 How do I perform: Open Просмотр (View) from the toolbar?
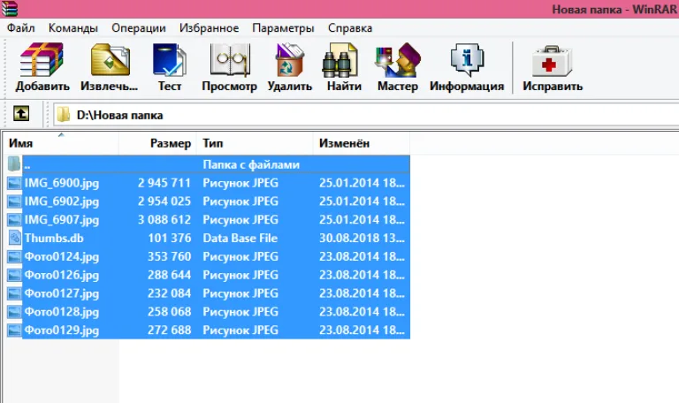tap(230, 60)
